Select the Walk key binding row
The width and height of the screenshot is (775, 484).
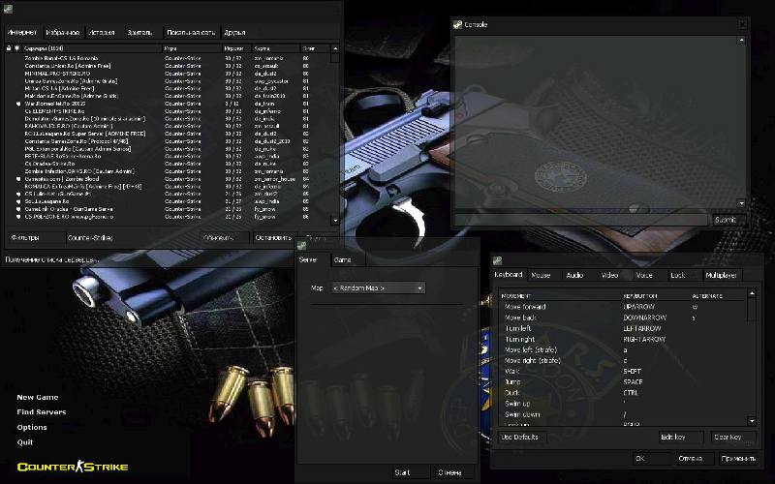(x=623, y=371)
